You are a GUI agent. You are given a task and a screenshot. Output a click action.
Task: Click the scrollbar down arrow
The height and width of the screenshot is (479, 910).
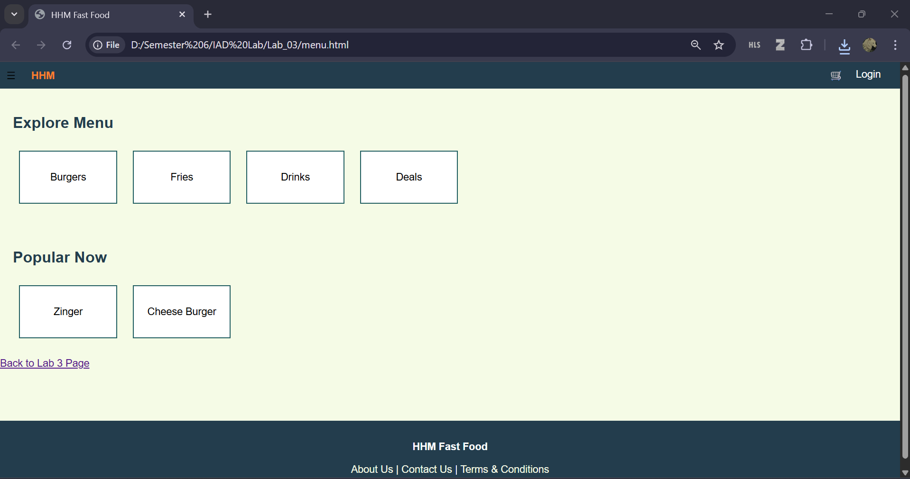[905, 473]
